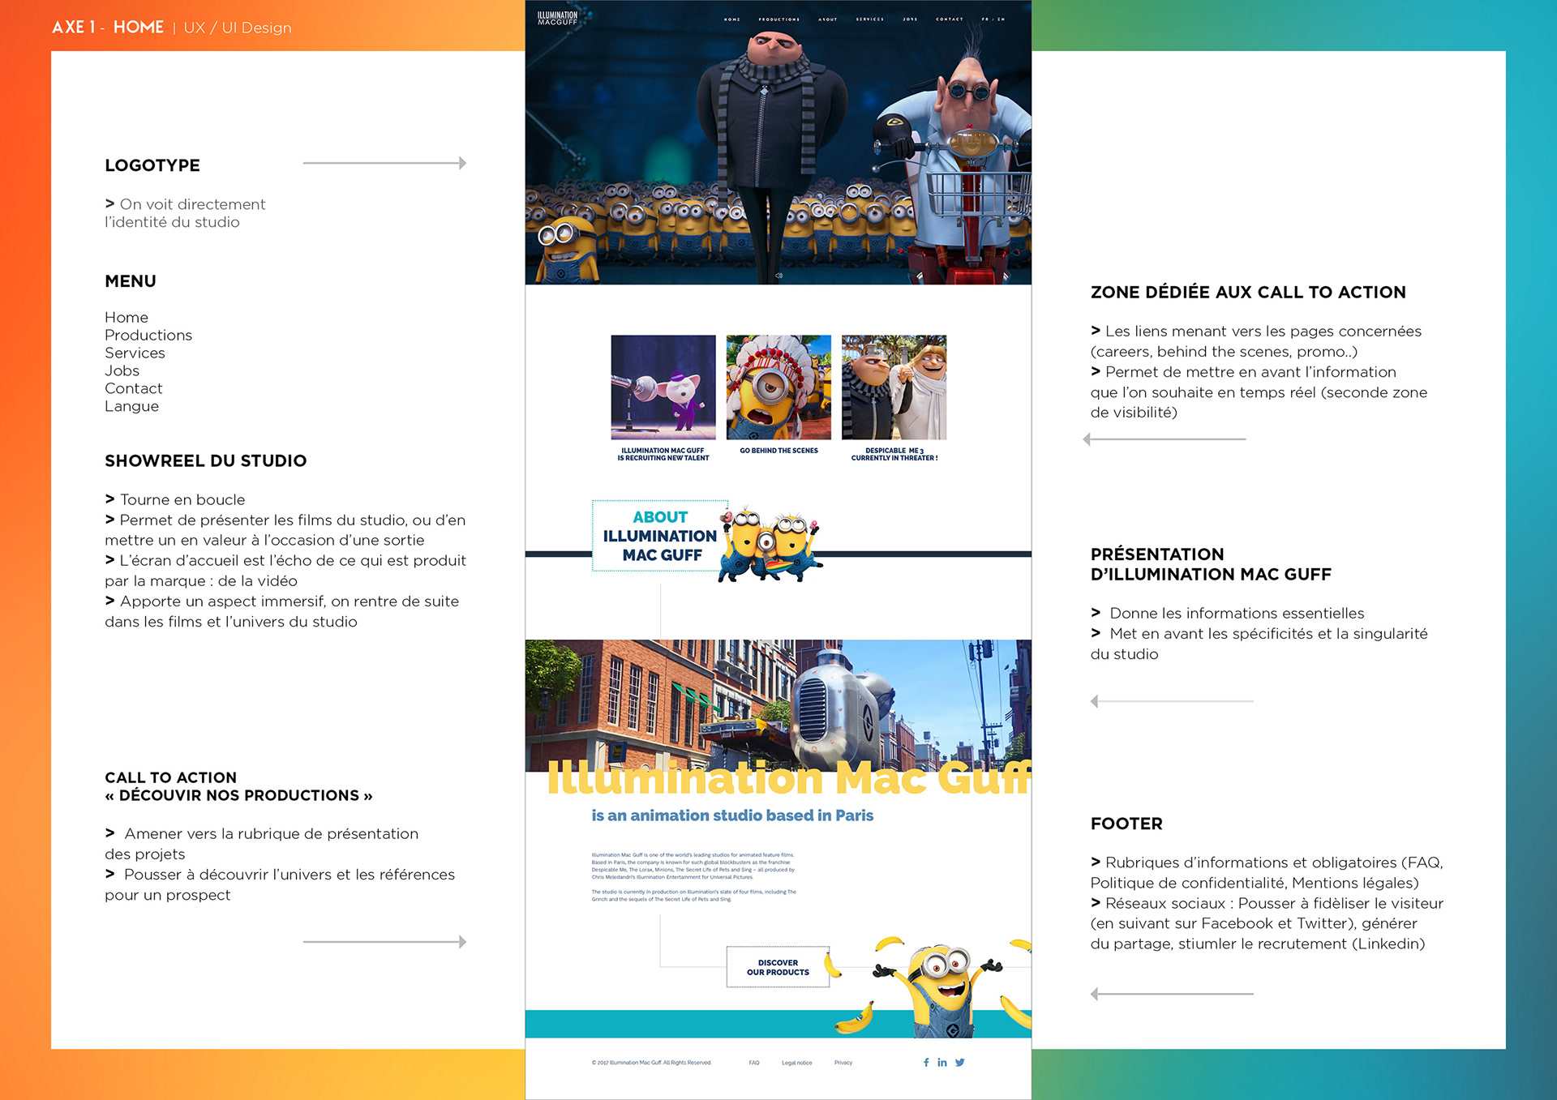Toggle the showreel sound speaker icon
Image resolution: width=1557 pixels, height=1100 pixels.
pyautogui.click(x=778, y=276)
